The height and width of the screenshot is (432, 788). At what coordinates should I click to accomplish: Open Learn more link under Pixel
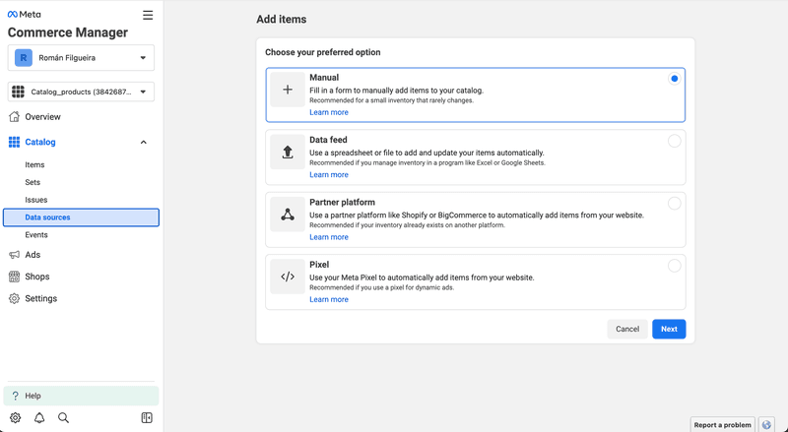click(329, 299)
